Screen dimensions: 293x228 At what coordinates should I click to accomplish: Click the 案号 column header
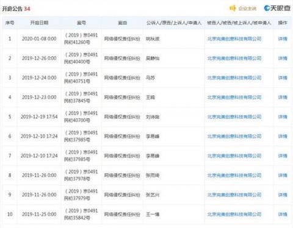[81, 23]
